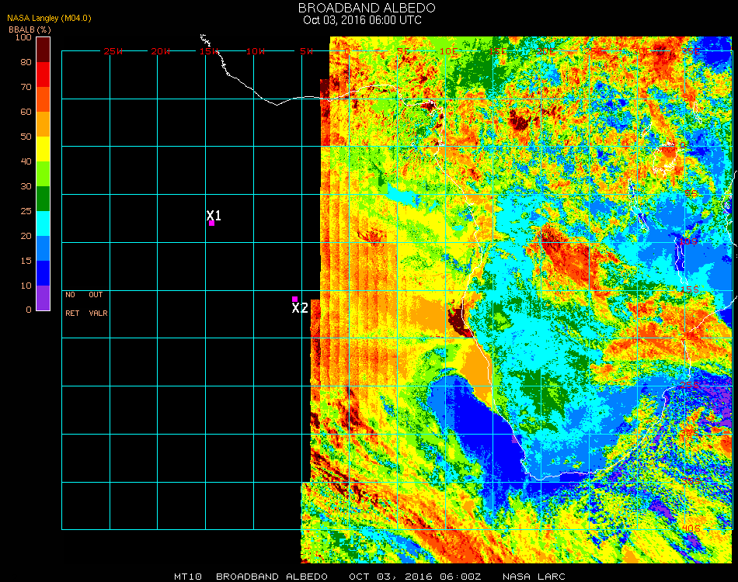Viewport: 738px width, 582px height.
Task: Select the dark green 25-30 colorbar segment
Action: [43, 199]
